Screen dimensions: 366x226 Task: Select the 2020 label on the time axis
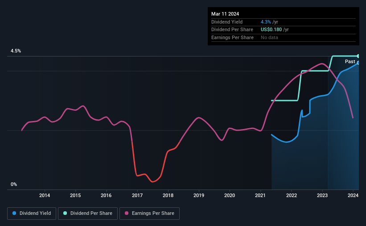230,195
